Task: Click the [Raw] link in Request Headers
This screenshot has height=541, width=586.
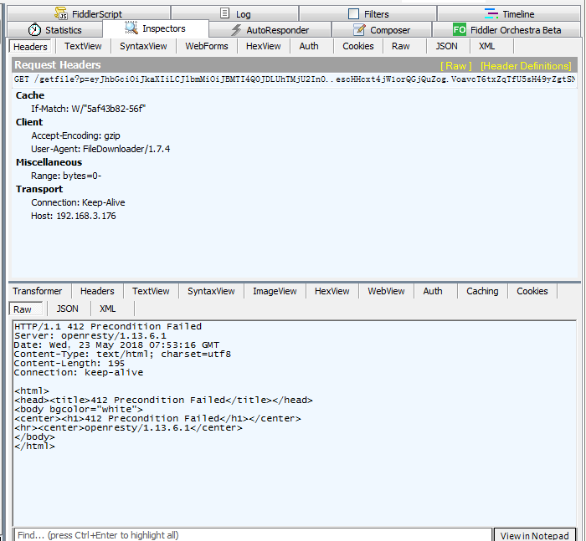Action: (x=456, y=66)
